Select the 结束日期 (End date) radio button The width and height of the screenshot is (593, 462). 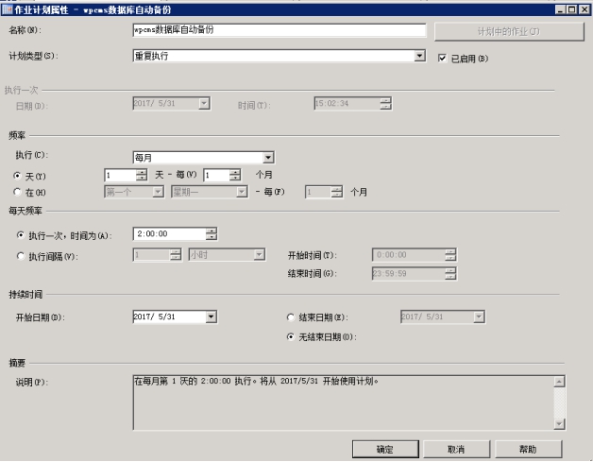coord(290,317)
